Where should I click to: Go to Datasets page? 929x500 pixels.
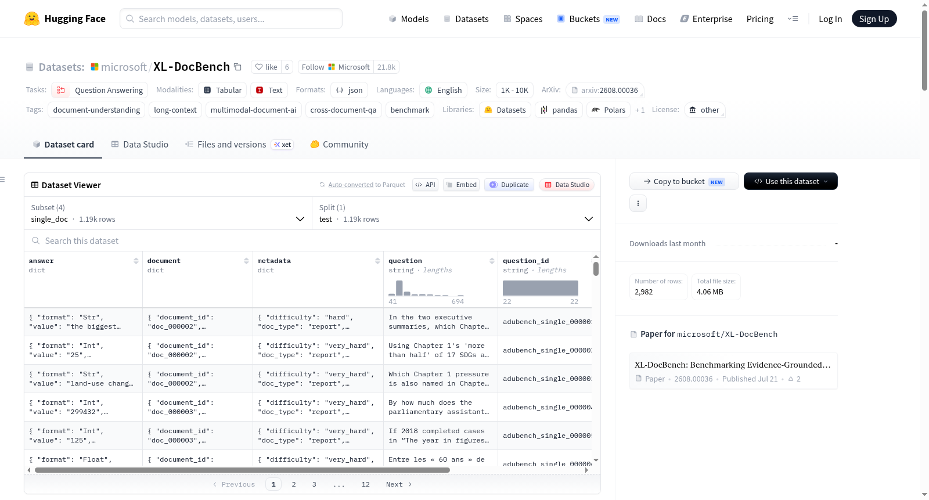point(466,19)
